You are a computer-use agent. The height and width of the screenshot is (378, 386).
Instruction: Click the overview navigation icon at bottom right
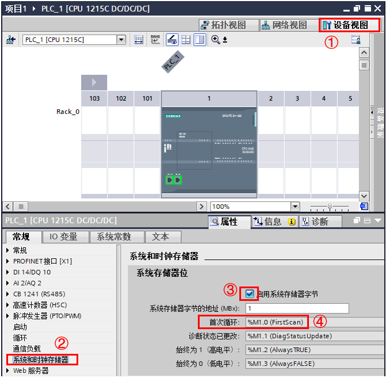364,207
